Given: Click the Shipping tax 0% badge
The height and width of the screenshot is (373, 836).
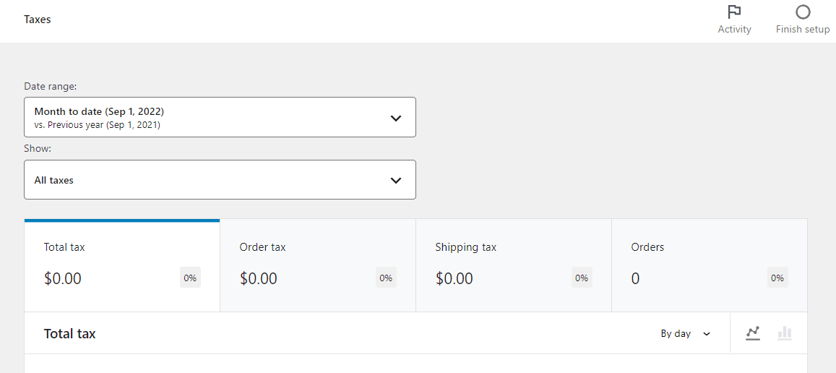Looking at the screenshot, I should tap(582, 278).
